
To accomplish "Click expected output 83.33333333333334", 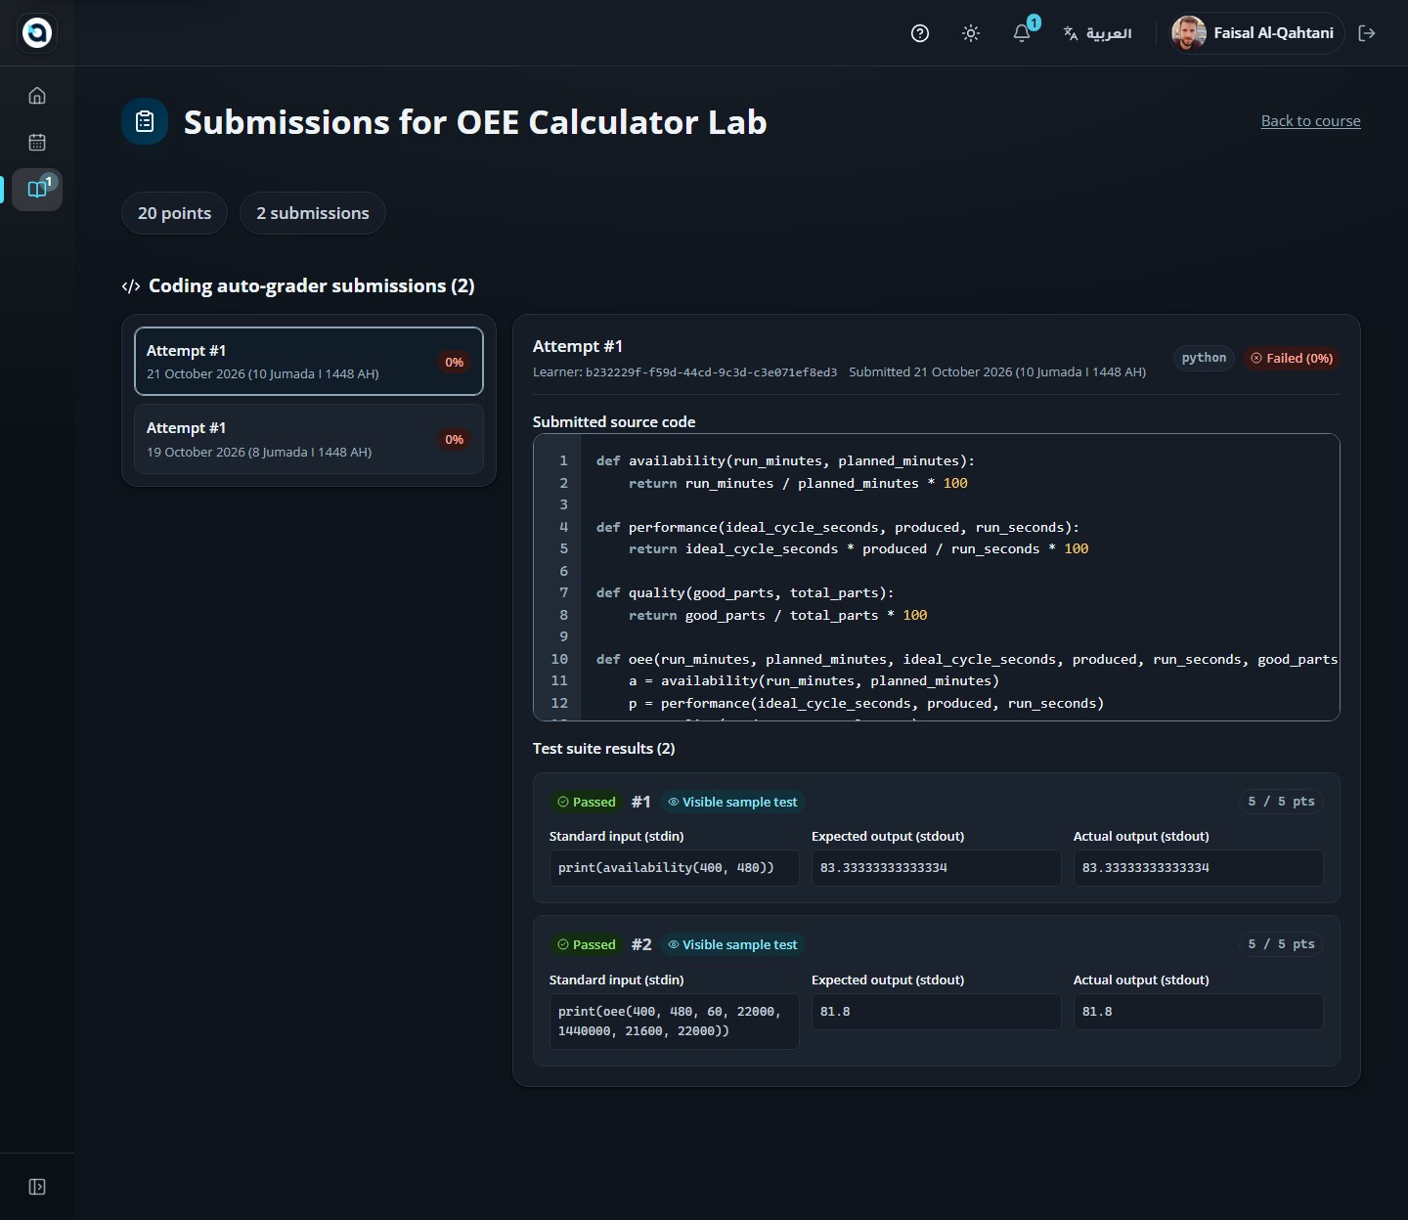I will pos(936,868).
